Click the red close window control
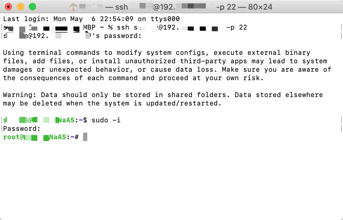Screen dimensions: 343x220 pos(8,6)
